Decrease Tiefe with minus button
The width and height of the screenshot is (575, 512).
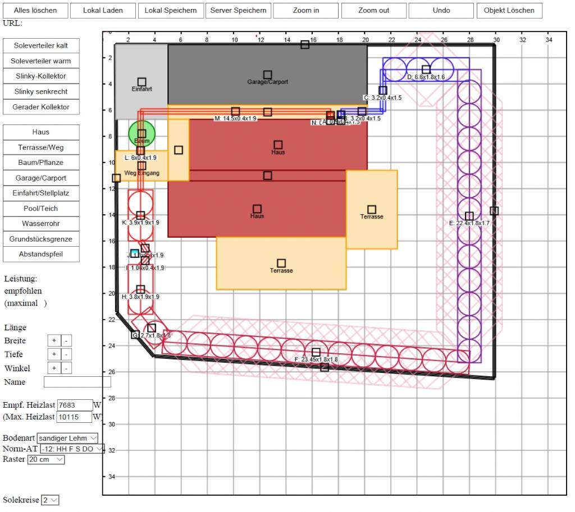pos(66,354)
